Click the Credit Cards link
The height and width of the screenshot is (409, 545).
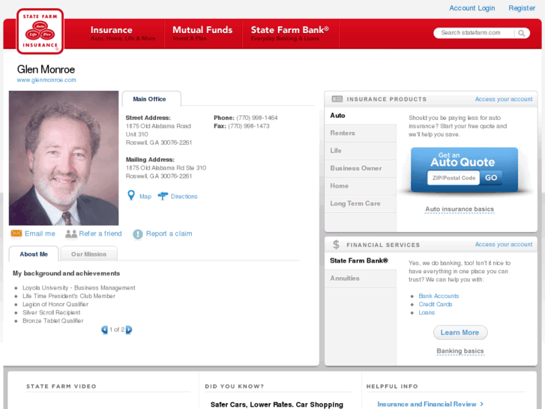coord(435,304)
